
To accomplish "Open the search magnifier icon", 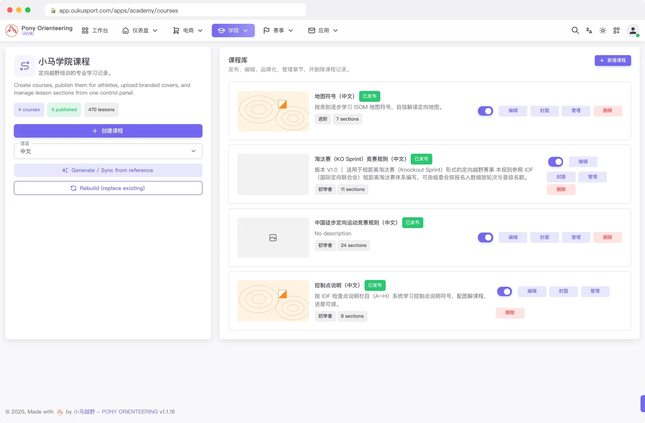I will point(575,31).
